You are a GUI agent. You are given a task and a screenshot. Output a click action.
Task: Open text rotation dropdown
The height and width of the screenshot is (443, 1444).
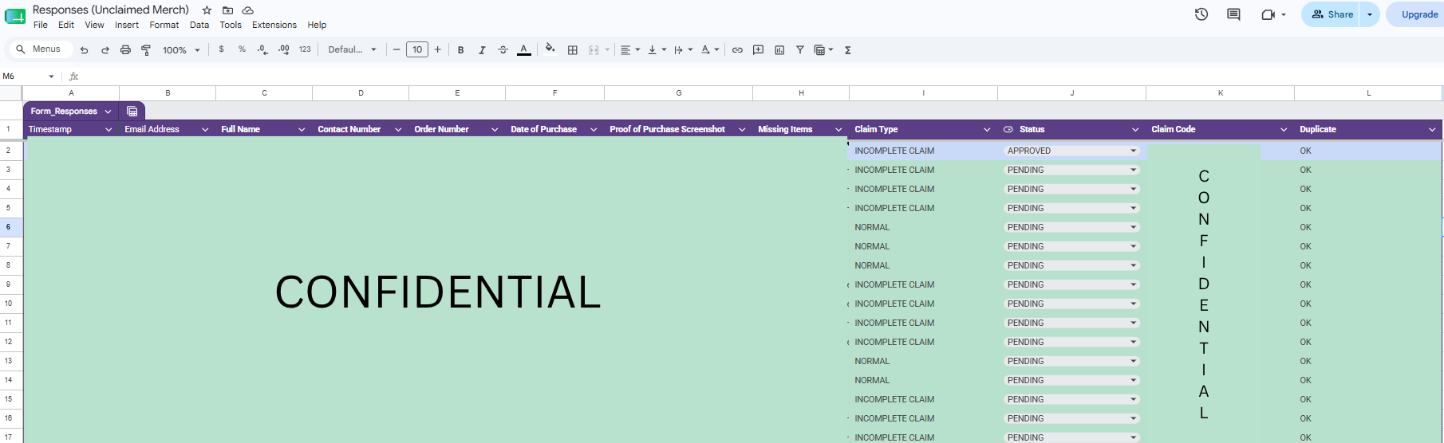click(710, 49)
